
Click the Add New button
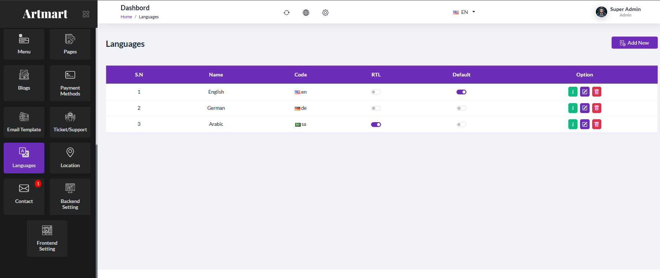634,43
